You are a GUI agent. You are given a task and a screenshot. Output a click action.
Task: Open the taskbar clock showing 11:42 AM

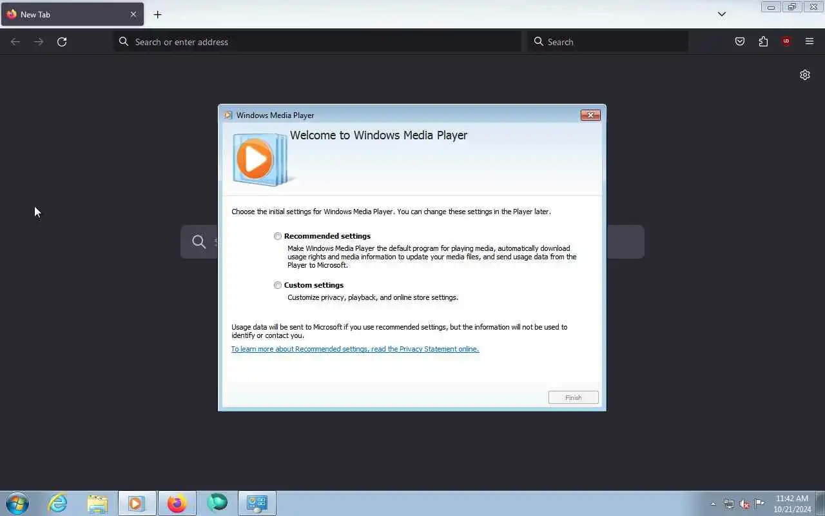(x=792, y=504)
